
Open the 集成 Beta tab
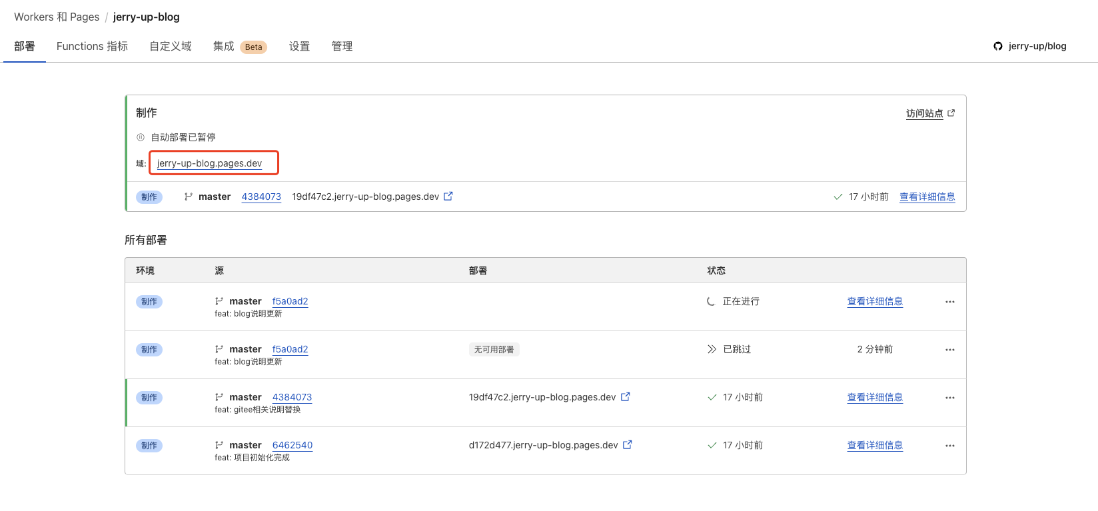[239, 46]
